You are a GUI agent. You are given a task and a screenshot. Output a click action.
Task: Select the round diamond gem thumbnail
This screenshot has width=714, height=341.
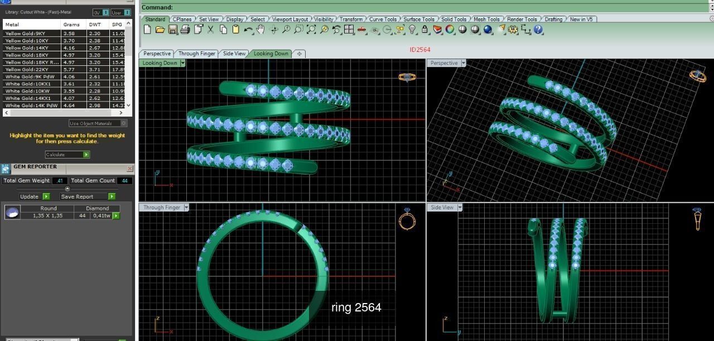click(x=12, y=212)
